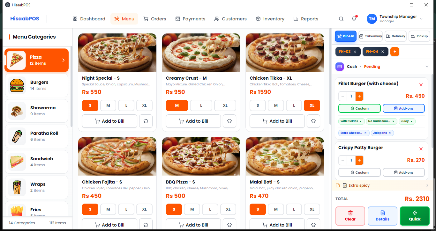436x231 pixels.
Task: Open Add-ons for Crispy Patty Burger
Action: pyautogui.click(x=403, y=172)
